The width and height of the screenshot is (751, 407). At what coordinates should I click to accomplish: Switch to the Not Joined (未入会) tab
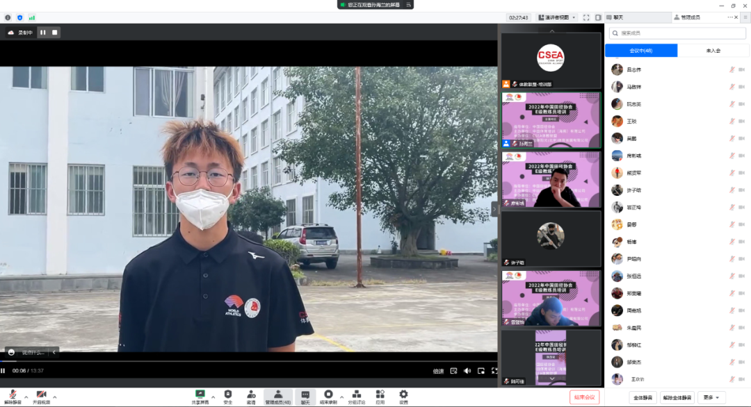pyautogui.click(x=713, y=51)
